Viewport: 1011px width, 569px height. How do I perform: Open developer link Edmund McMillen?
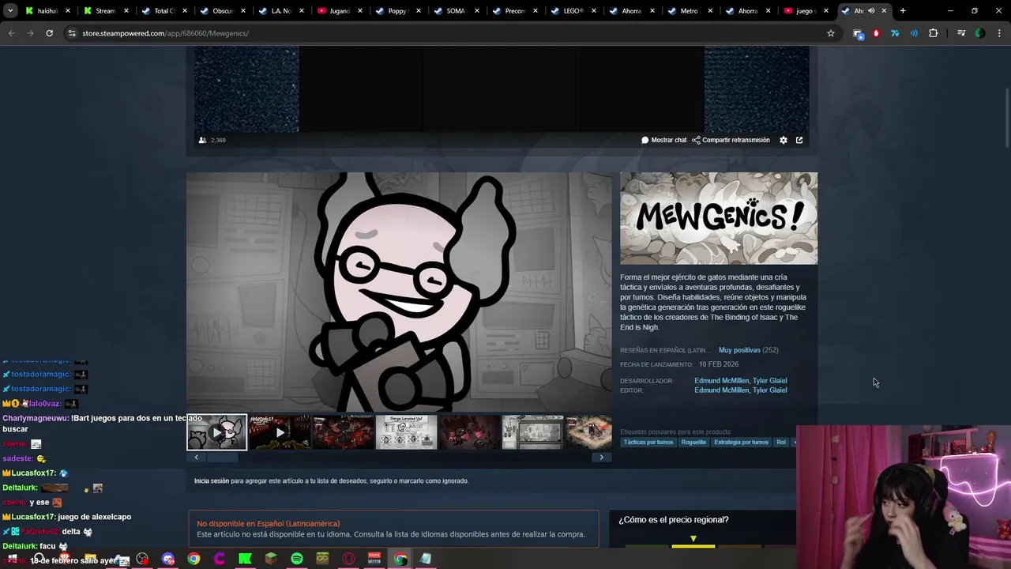click(721, 381)
